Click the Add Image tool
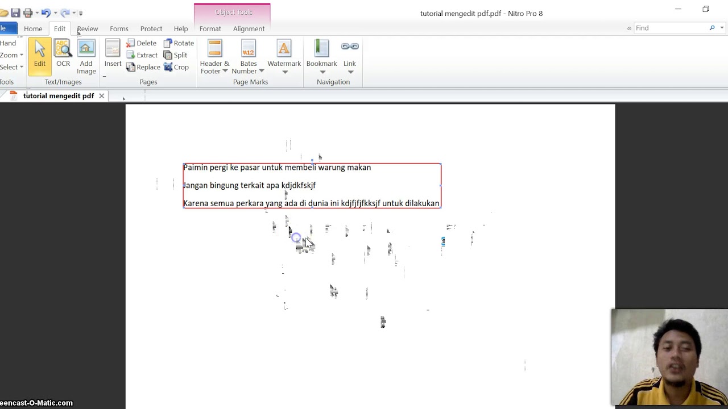 pos(86,56)
